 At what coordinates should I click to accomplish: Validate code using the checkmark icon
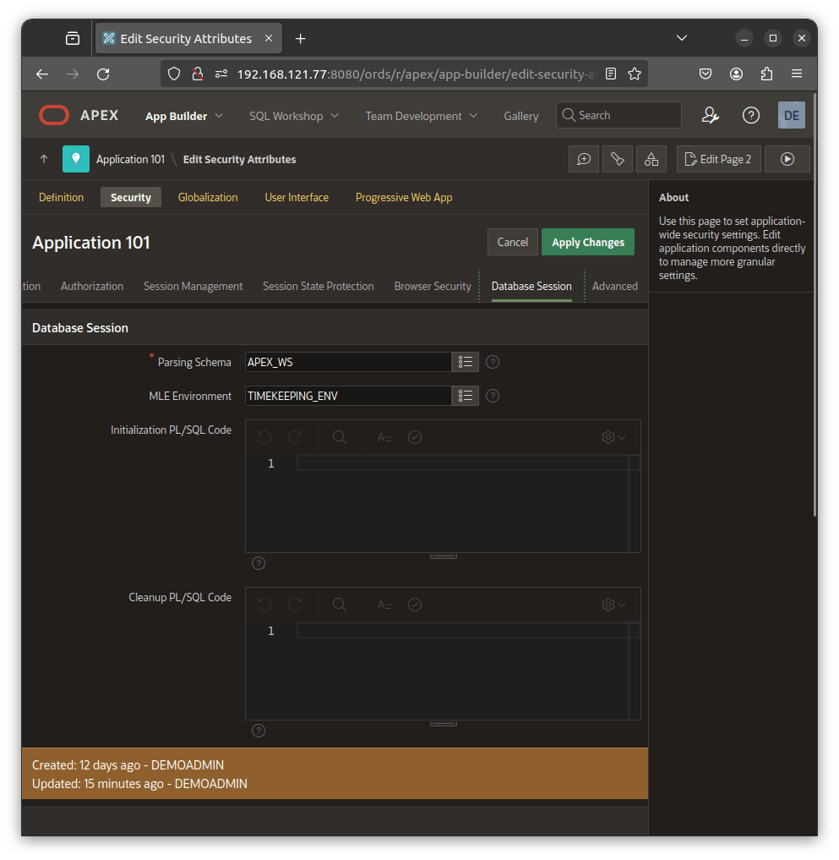click(x=414, y=437)
